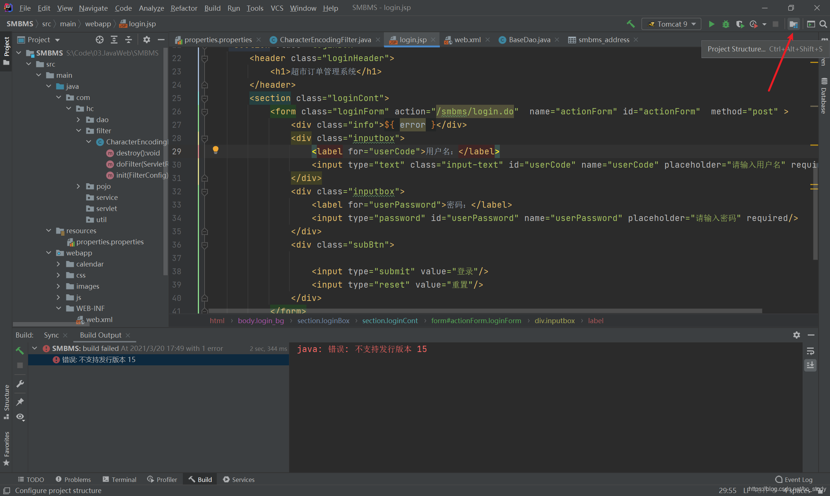This screenshot has height=496, width=830.
Task: Click the green hammer Build Project icon
Action: tap(630, 24)
